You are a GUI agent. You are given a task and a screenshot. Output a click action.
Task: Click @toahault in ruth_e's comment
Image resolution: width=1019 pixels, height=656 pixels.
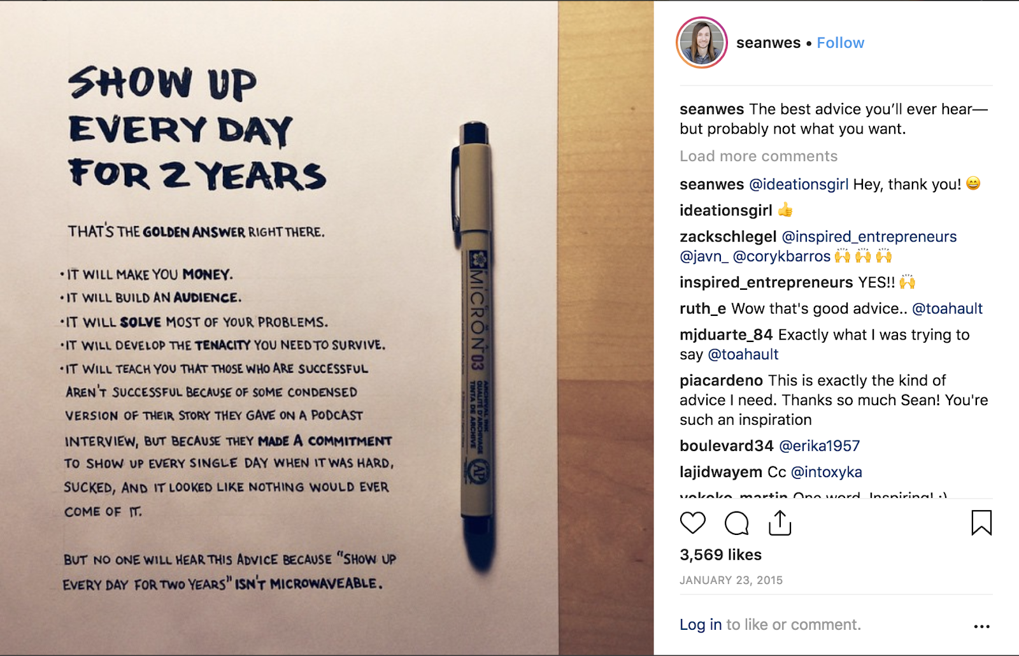(947, 308)
